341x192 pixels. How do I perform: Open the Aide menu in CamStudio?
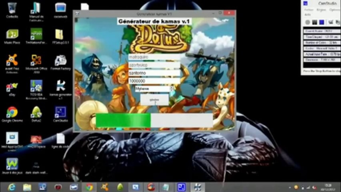(307, 15)
